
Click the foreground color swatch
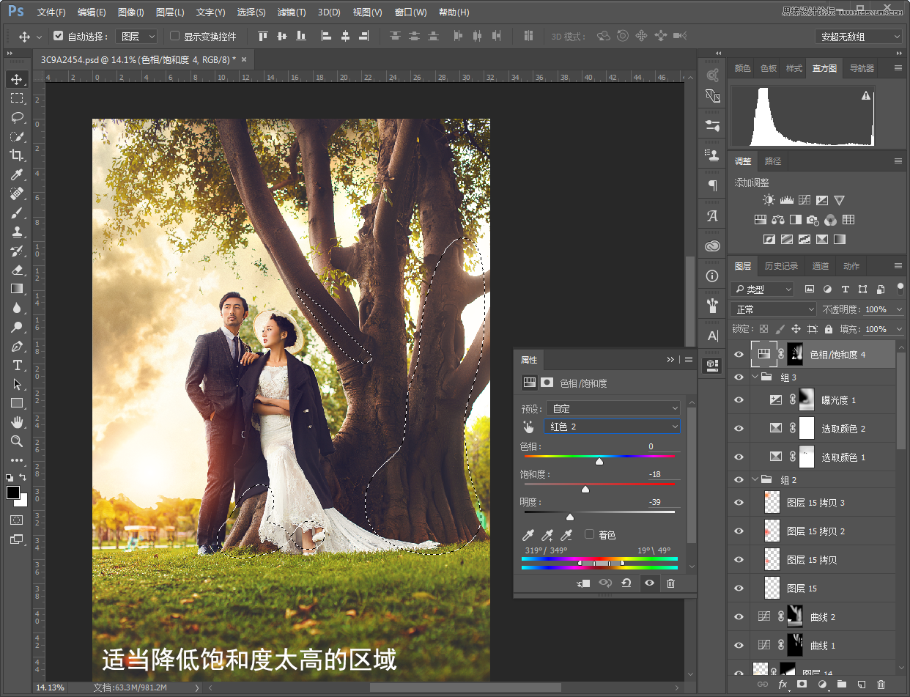pyautogui.click(x=13, y=493)
